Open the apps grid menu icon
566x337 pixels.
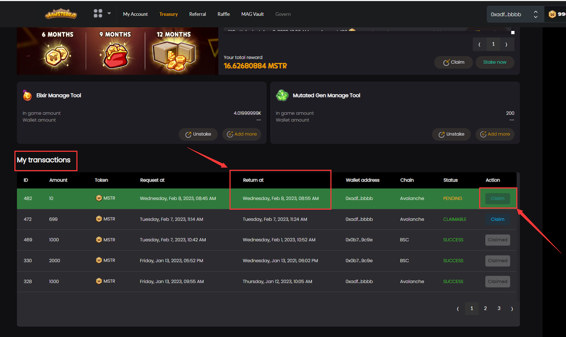[98, 14]
